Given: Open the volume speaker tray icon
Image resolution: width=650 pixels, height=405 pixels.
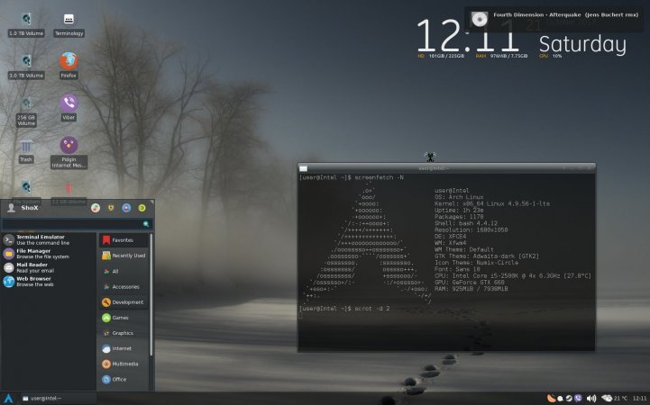Looking at the screenshot, I should (x=591, y=399).
